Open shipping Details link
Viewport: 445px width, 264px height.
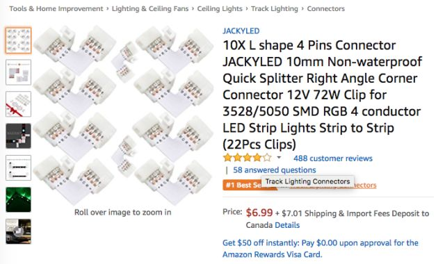click(287, 225)
